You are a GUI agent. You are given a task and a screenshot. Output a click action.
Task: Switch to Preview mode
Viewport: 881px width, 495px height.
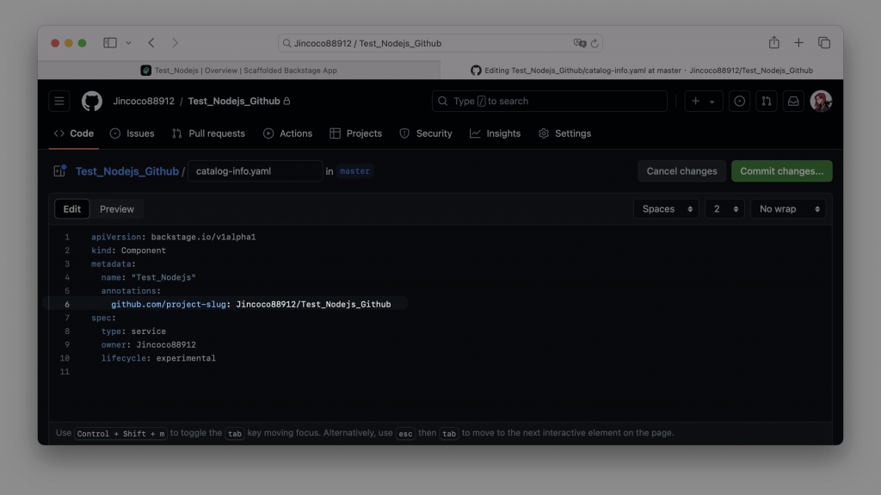pos(117,209)
